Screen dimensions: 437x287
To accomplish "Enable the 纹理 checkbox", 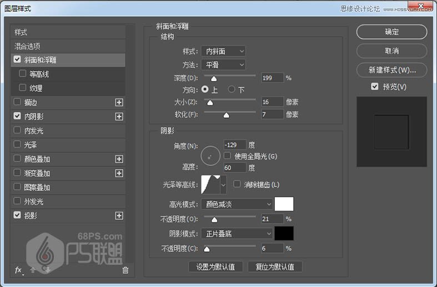I will coord(23,88).
